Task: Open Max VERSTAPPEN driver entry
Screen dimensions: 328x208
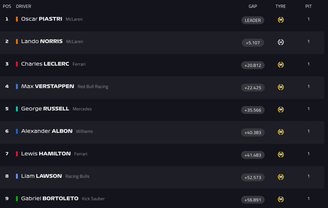Action: pyautogui.click(x=47, y=86)
